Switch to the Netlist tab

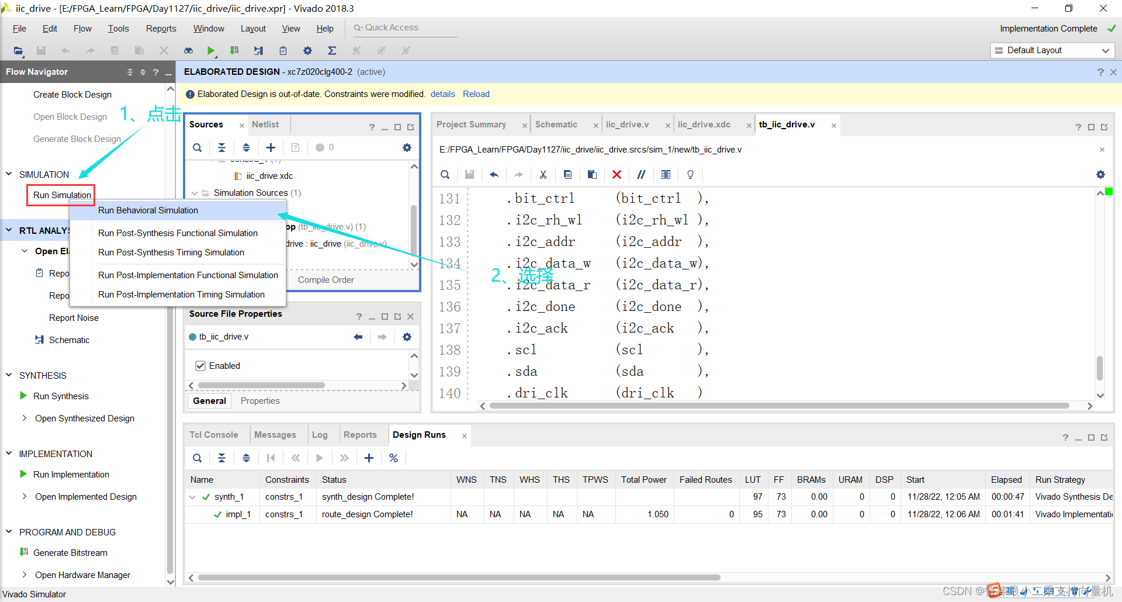click(x=265, y=124)
